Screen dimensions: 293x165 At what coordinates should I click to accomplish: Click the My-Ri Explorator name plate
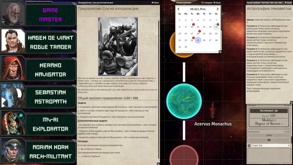[x=50, y=124]
